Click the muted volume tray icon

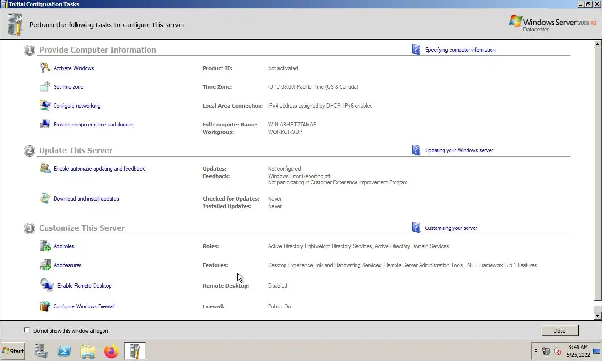click(x=557, y=351)
